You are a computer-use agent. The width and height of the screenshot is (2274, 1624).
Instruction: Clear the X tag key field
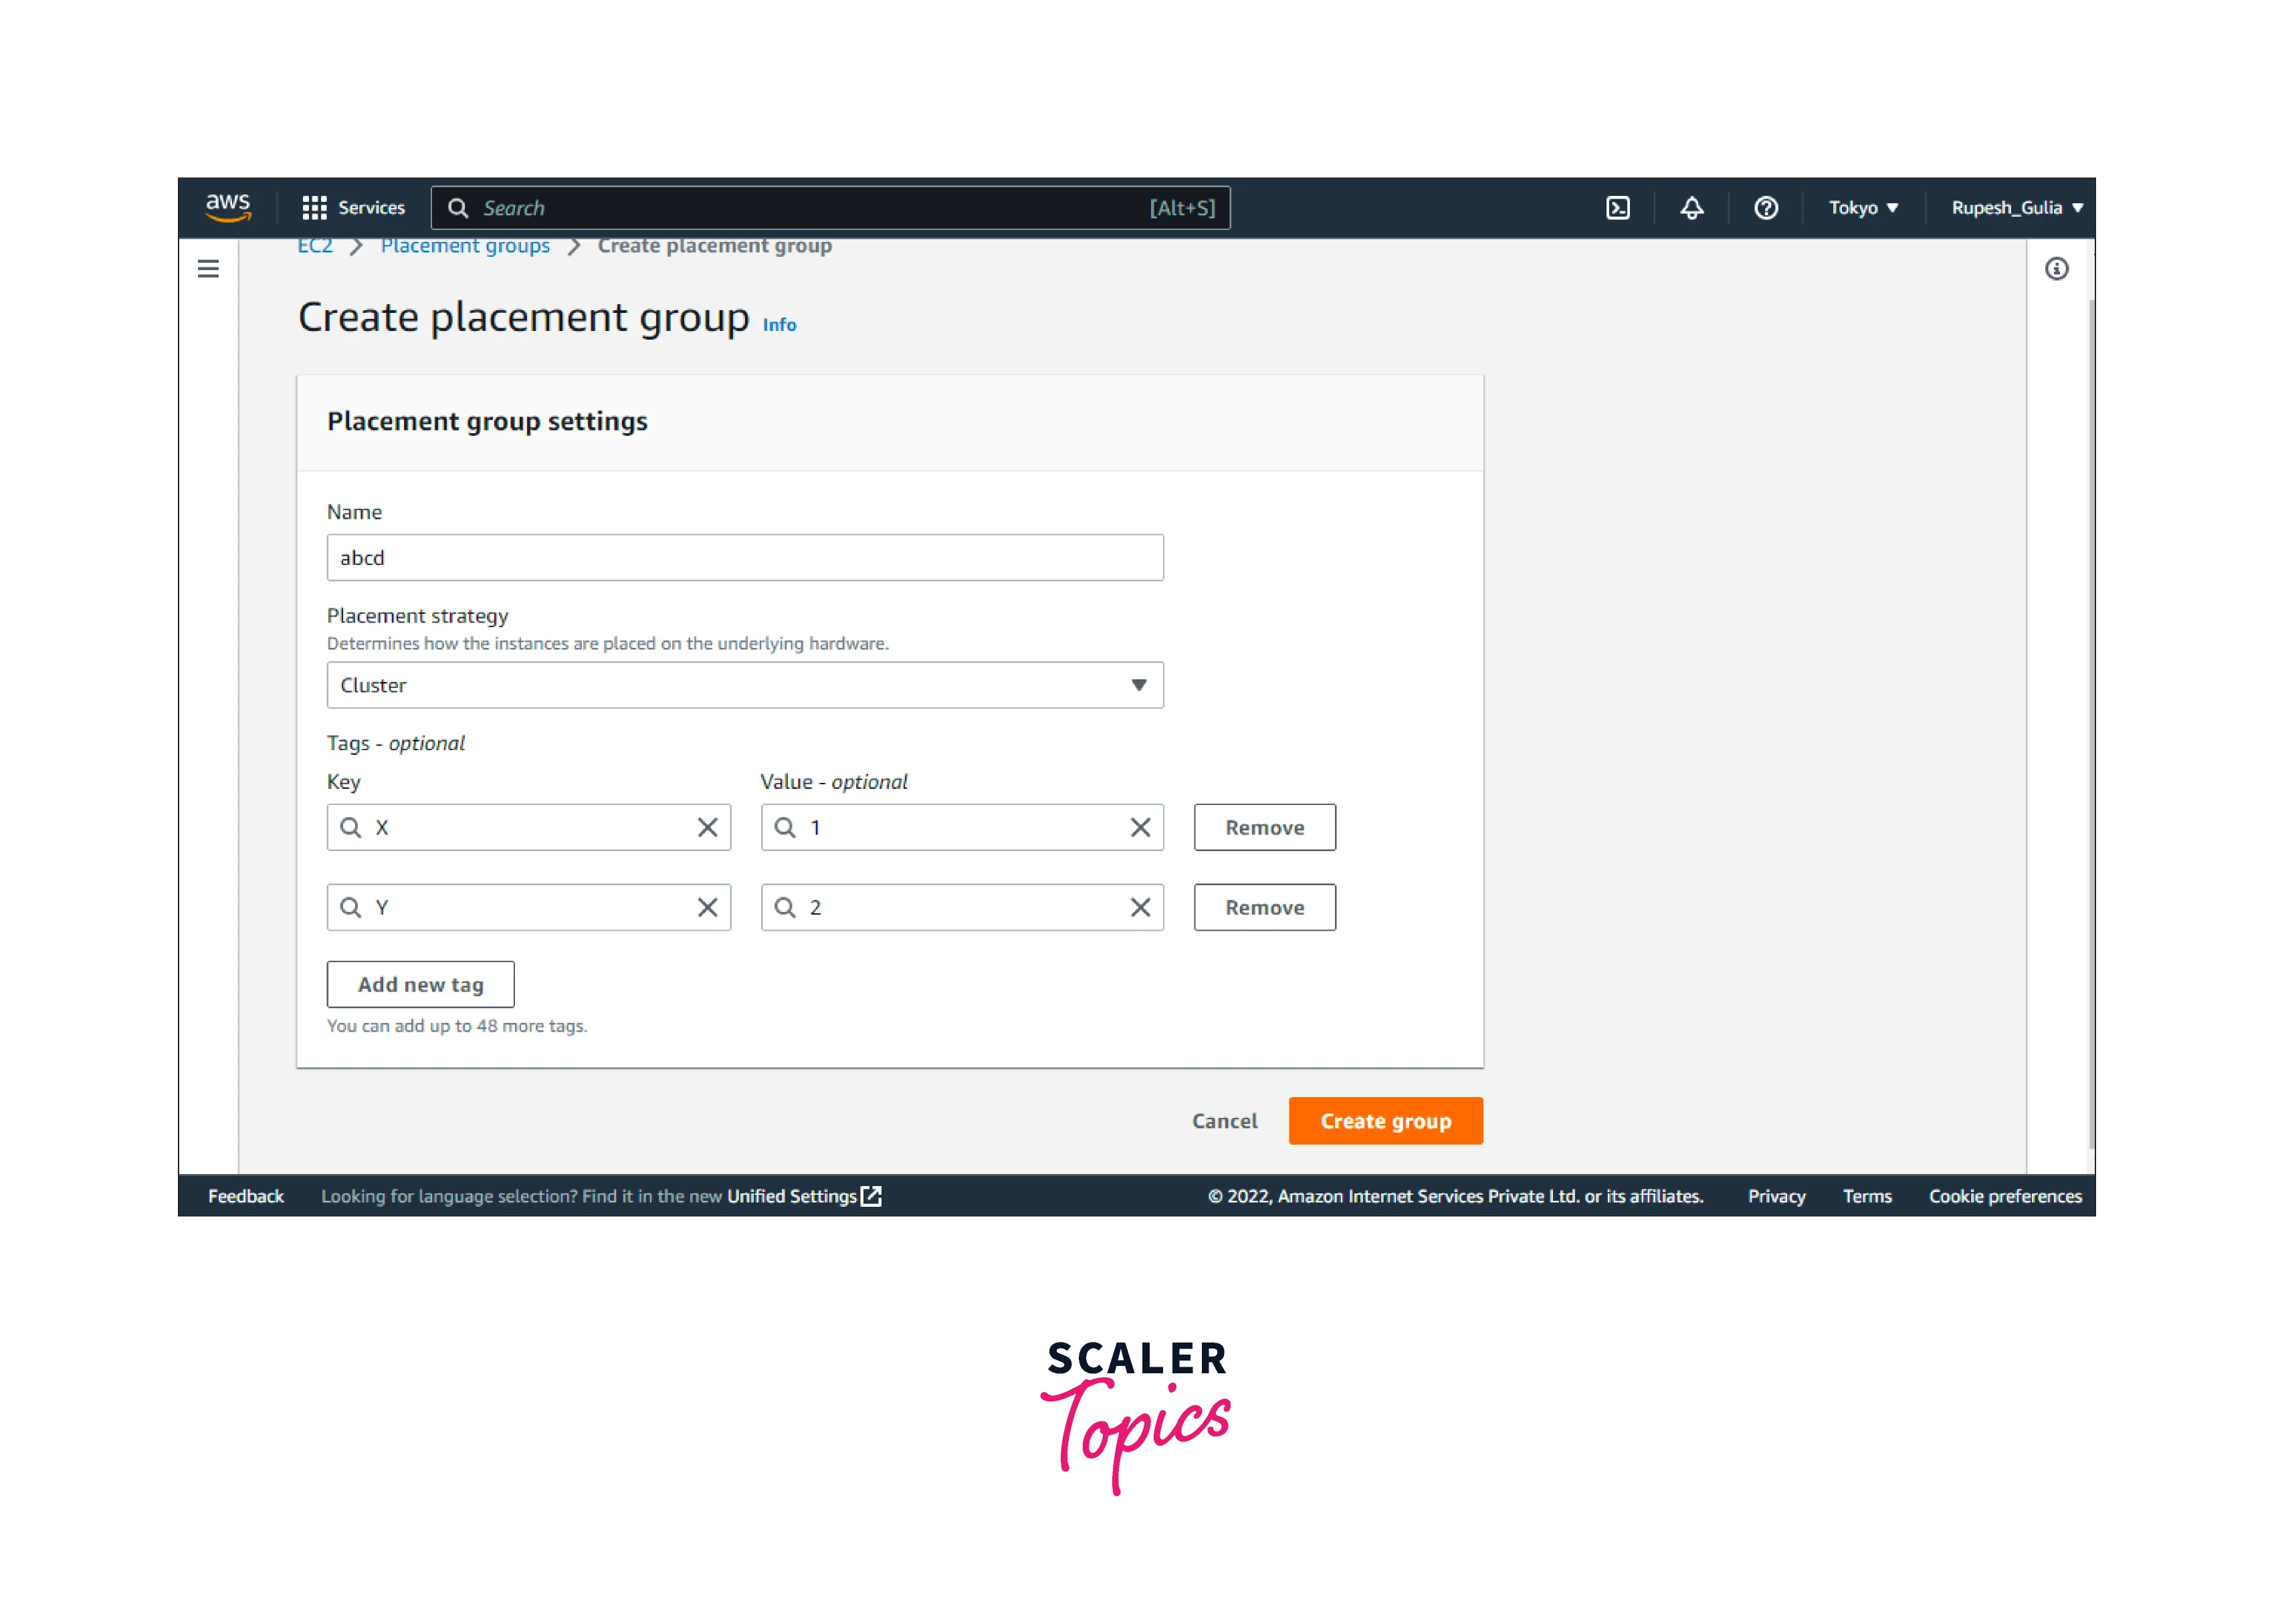coord(708,828)
